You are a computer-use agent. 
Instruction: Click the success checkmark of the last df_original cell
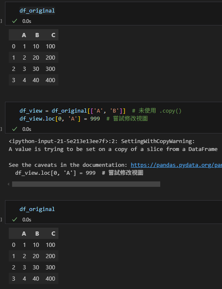coord(15,219)
